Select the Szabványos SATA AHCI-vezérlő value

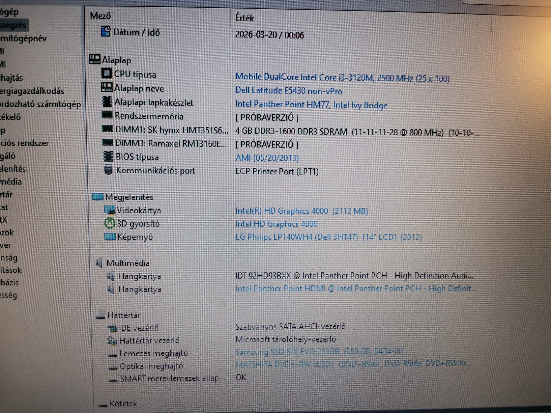(x=290, y=326)
